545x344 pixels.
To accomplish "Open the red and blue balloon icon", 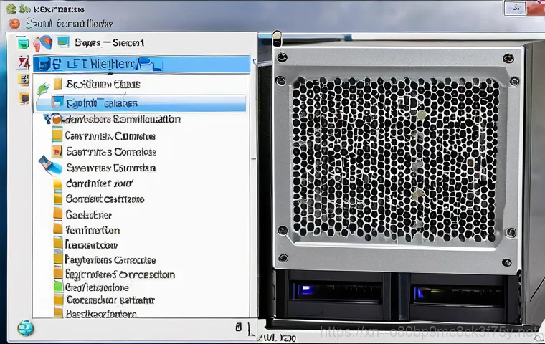I will click(43, 43).
